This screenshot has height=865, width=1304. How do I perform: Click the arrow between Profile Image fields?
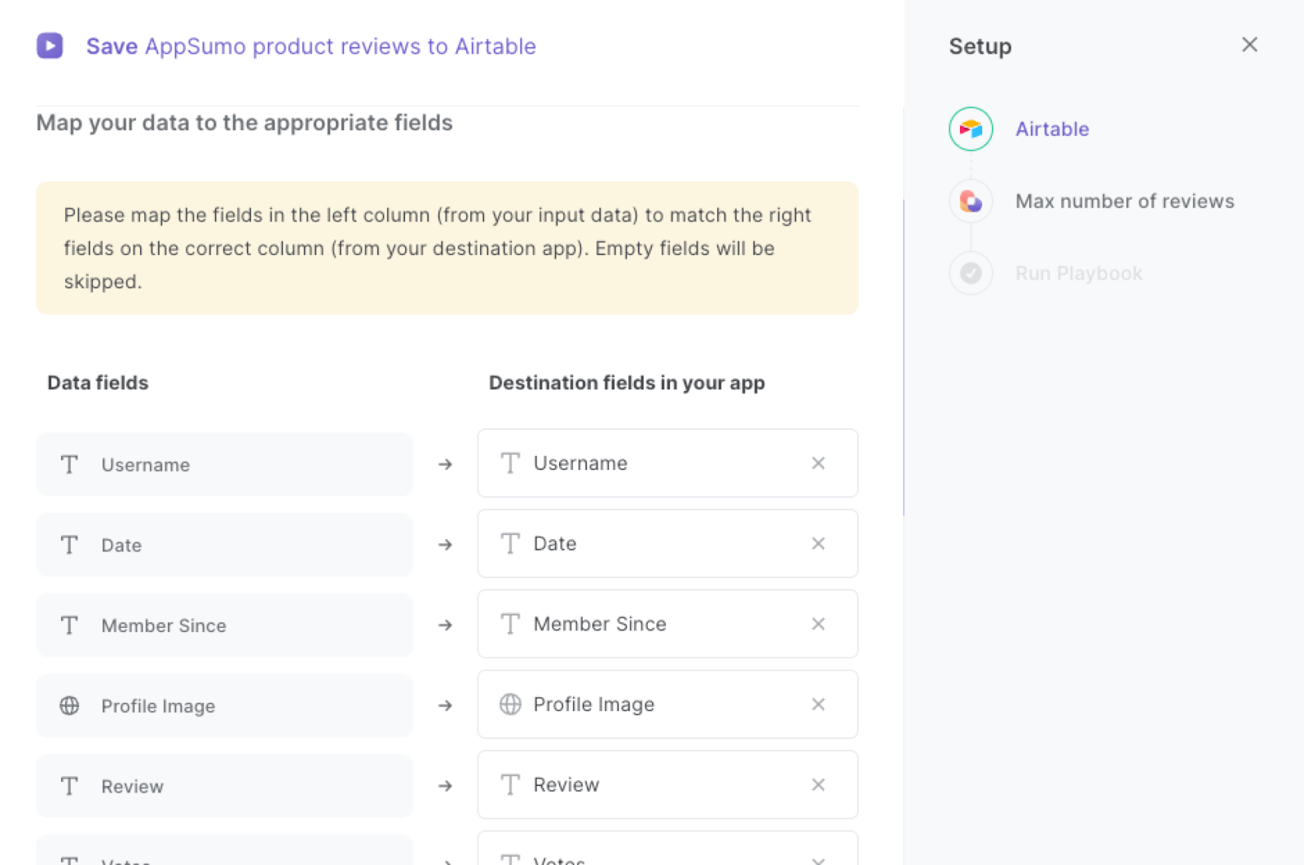coord(445,705)
